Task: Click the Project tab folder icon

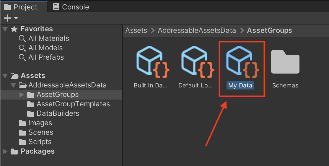Action: [8, 7]
